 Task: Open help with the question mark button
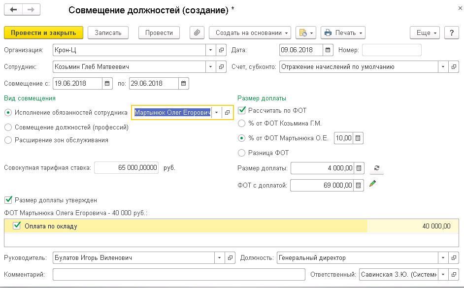click(x=452, y=33)
